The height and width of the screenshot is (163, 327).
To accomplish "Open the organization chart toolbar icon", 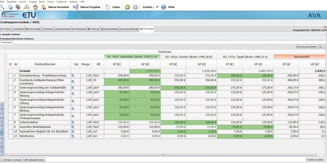I will click(x=27, y=7).
